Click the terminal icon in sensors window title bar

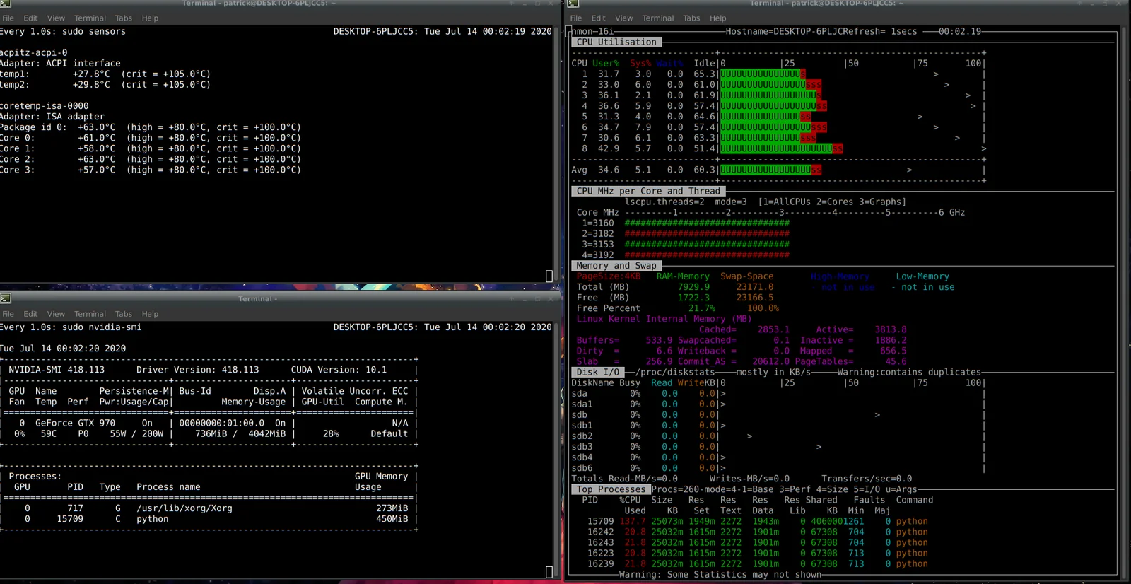(x=6, y=4)
